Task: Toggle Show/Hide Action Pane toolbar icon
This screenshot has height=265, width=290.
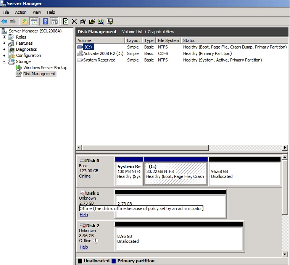Action: pyautogui.click(x=55, y=21)
